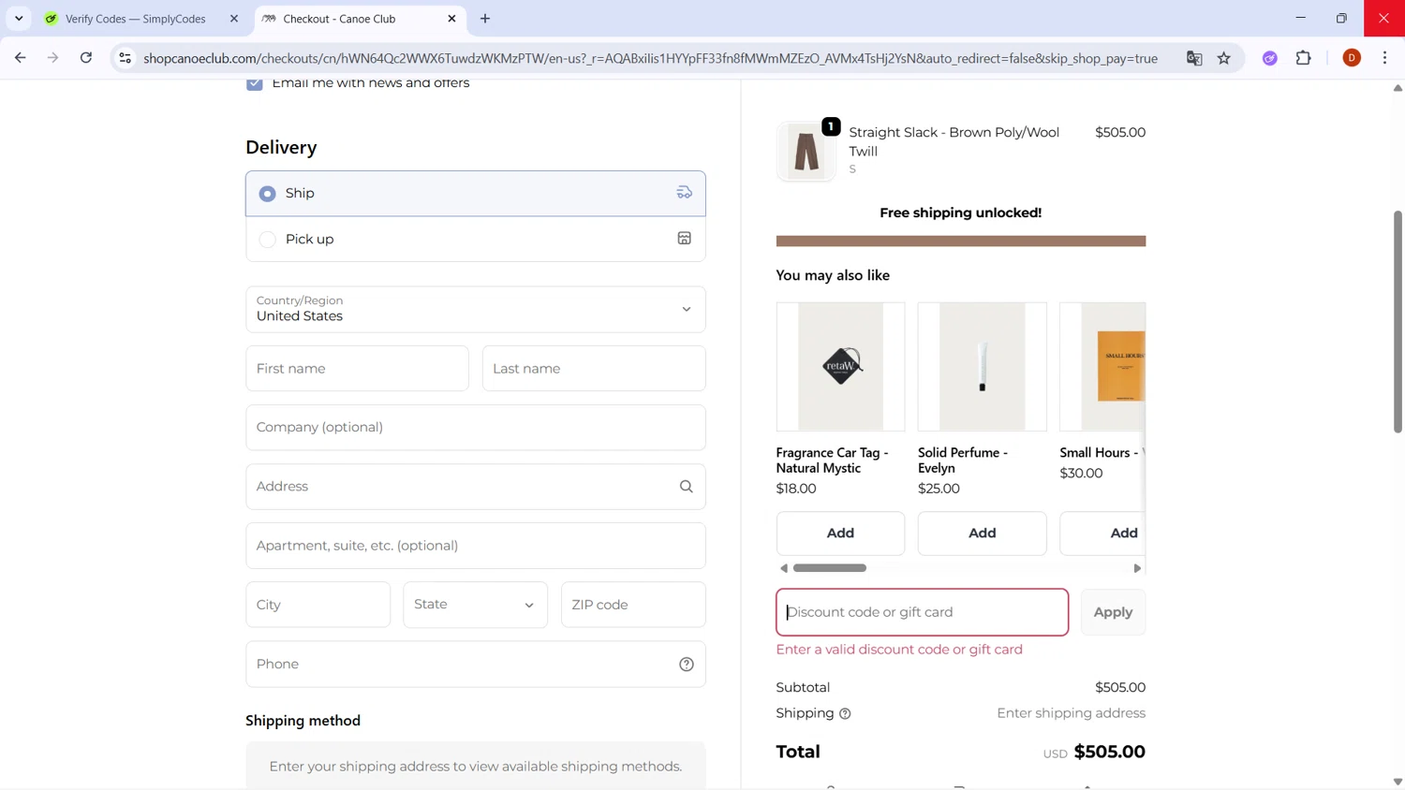Click Solid Perfume product image

[982, 366]
